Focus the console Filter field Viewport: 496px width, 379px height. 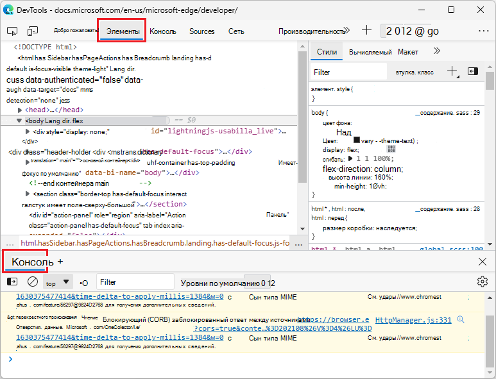click(135, 282)
